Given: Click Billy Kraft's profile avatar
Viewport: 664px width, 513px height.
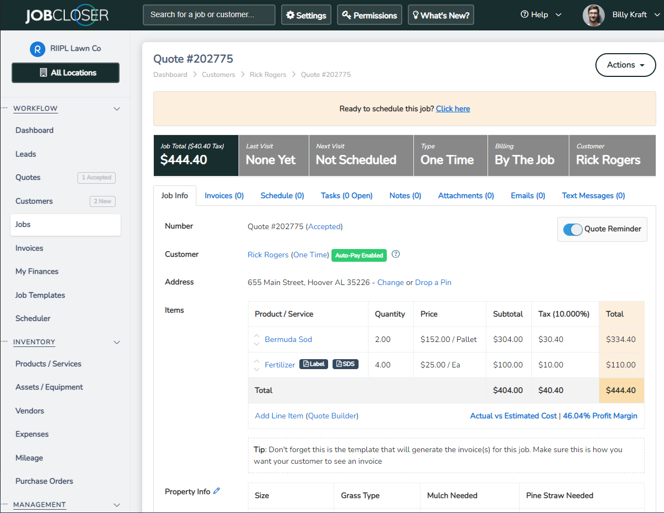Looking at the screenshot, I should tap(593, 15).
